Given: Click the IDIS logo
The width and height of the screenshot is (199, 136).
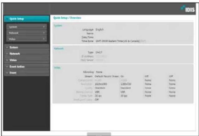Looking at the screenshot, I should coord(188,9).
